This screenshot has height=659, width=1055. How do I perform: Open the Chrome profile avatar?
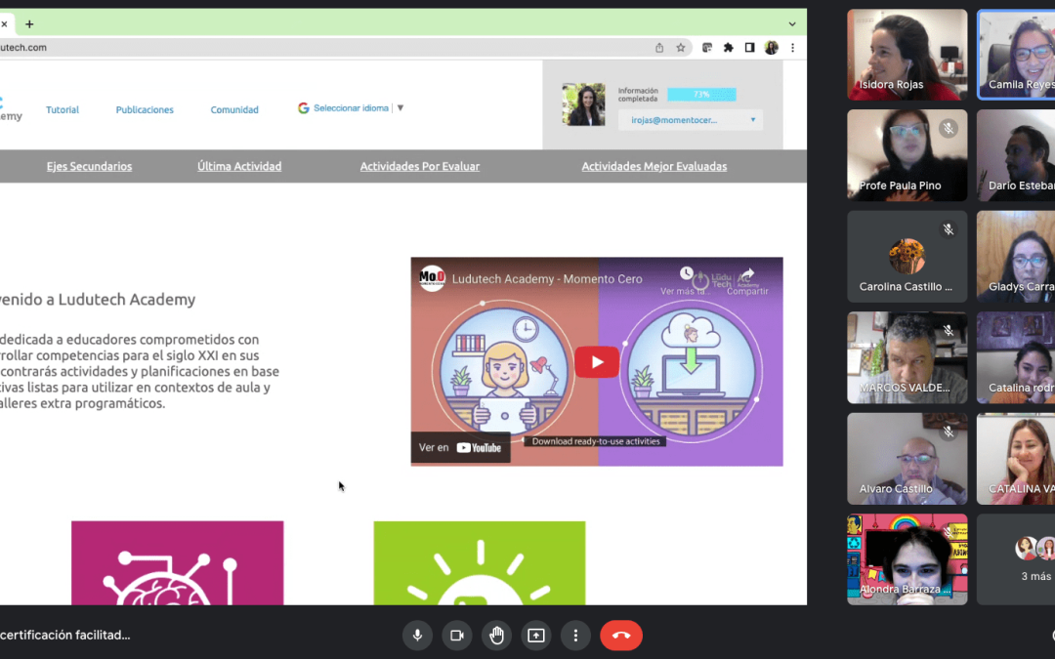coord(771,48)
